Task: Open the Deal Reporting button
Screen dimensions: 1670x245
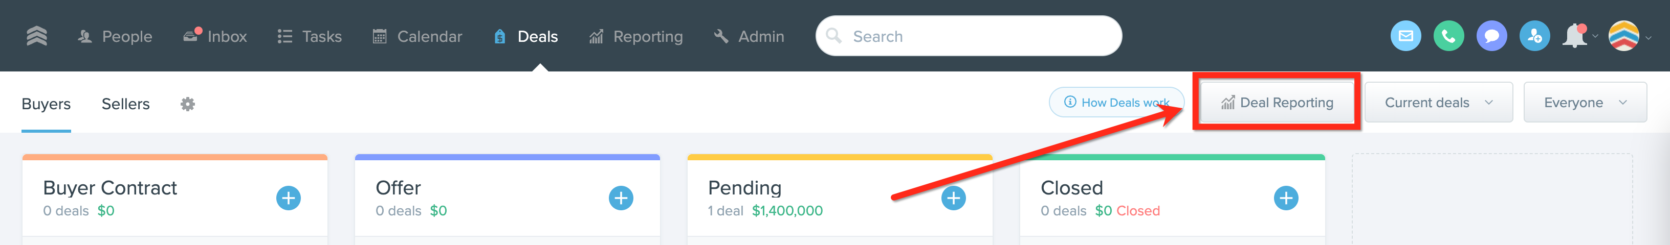Action: (x=1277, y=102)
